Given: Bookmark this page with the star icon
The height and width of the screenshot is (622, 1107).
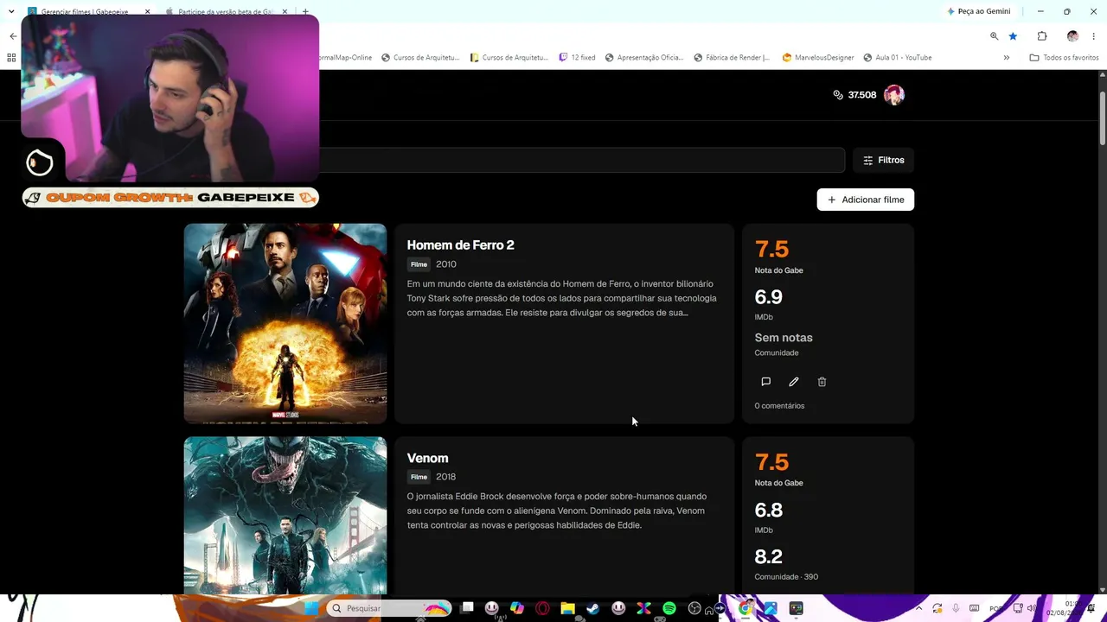Looking at the screenshot, I should [1013, 36].
